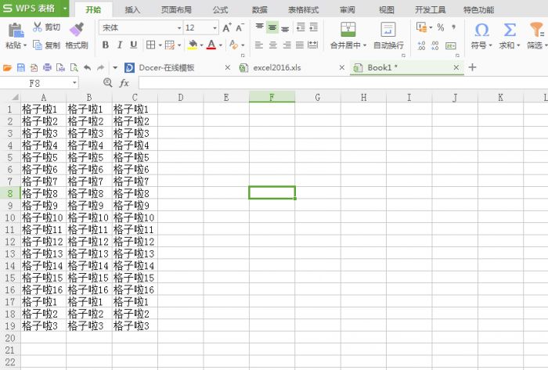Open the font size 12 dropdown

point(215,28)
